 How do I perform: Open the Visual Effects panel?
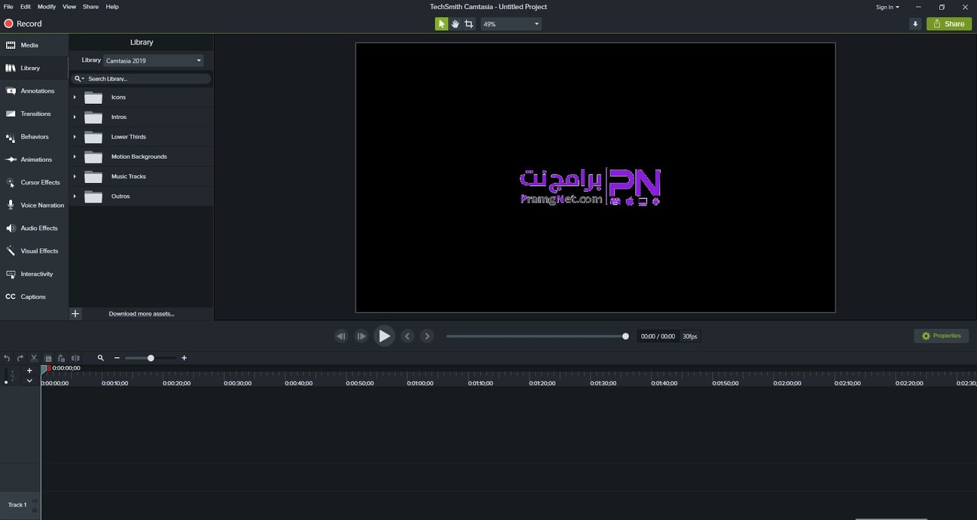point(34,251)
